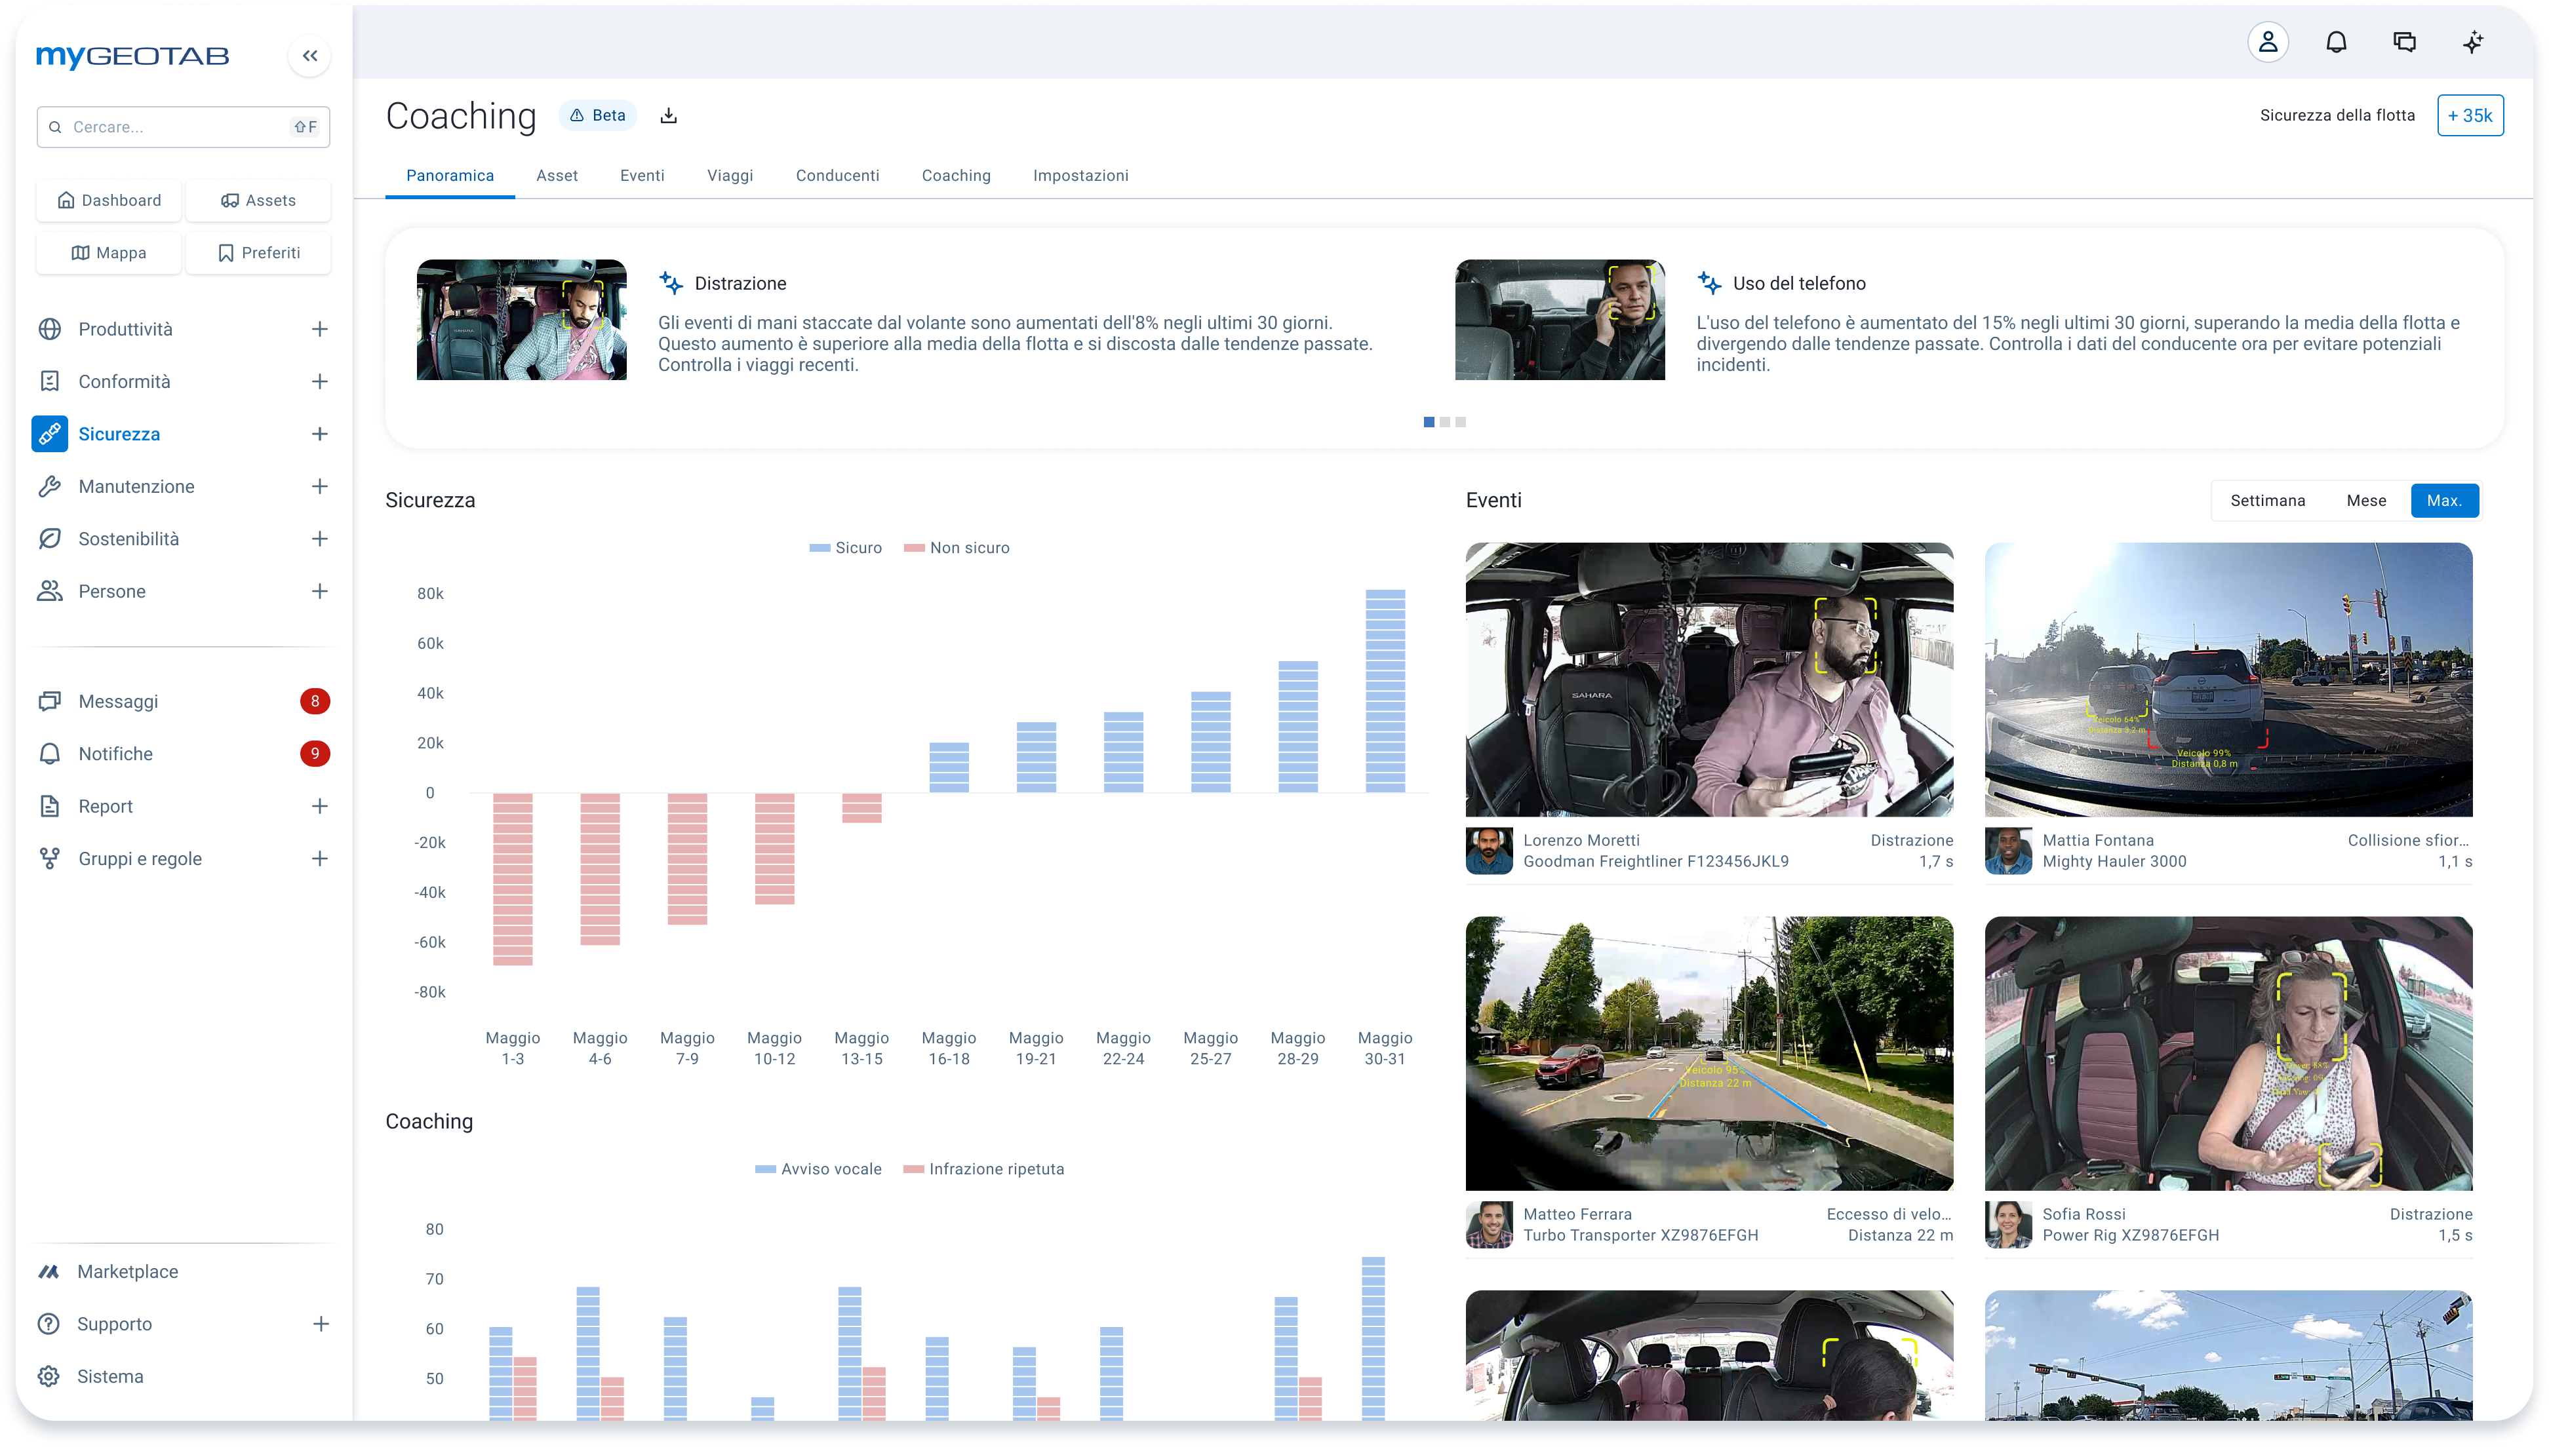Switch to the Viaggi tab
This screenshot has width=2549, height=1447.
pos(730,176)
